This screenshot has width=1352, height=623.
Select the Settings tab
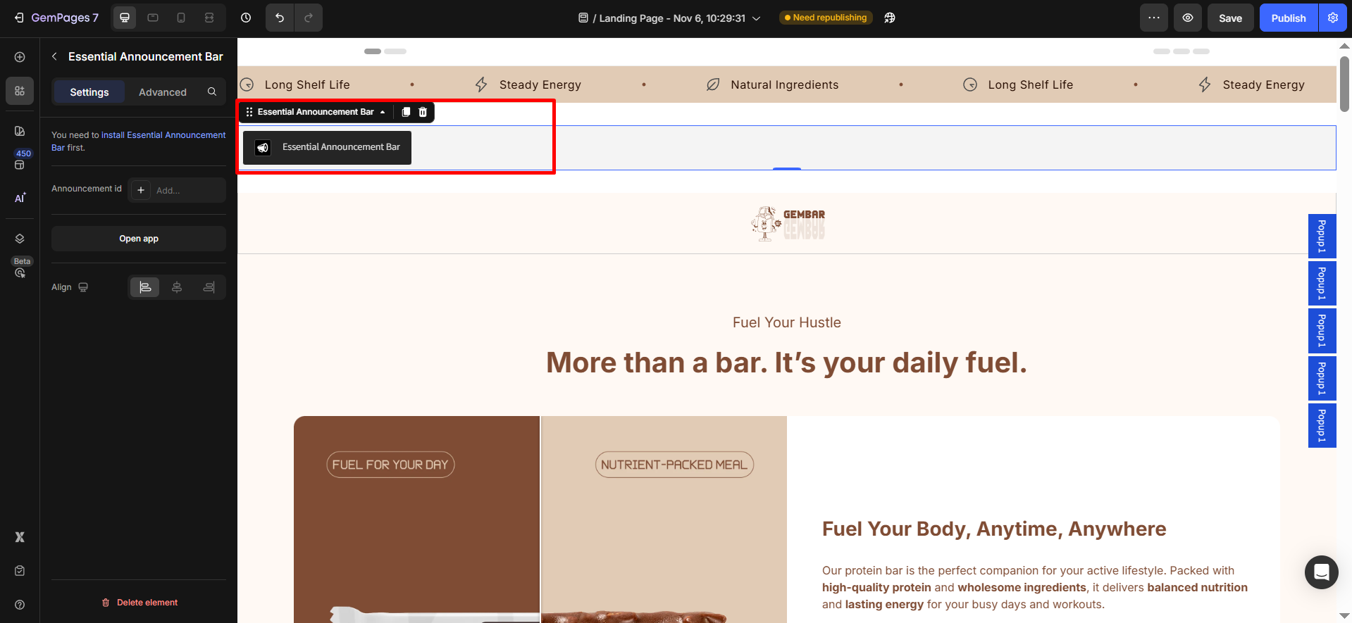click(x=89, y=92)
